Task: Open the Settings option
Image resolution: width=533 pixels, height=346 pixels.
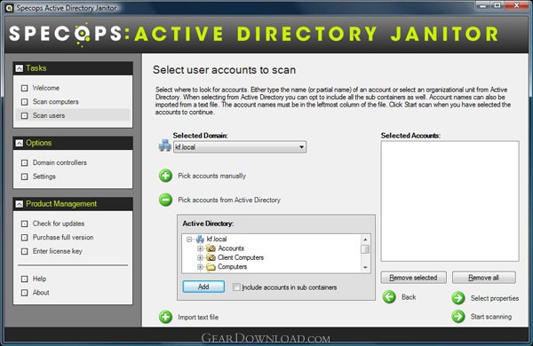Action: (x=44, y=177)
